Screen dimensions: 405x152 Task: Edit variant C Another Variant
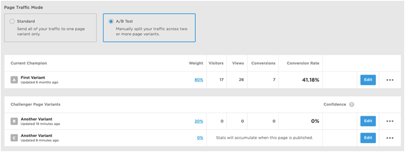(x=368, y=138)
